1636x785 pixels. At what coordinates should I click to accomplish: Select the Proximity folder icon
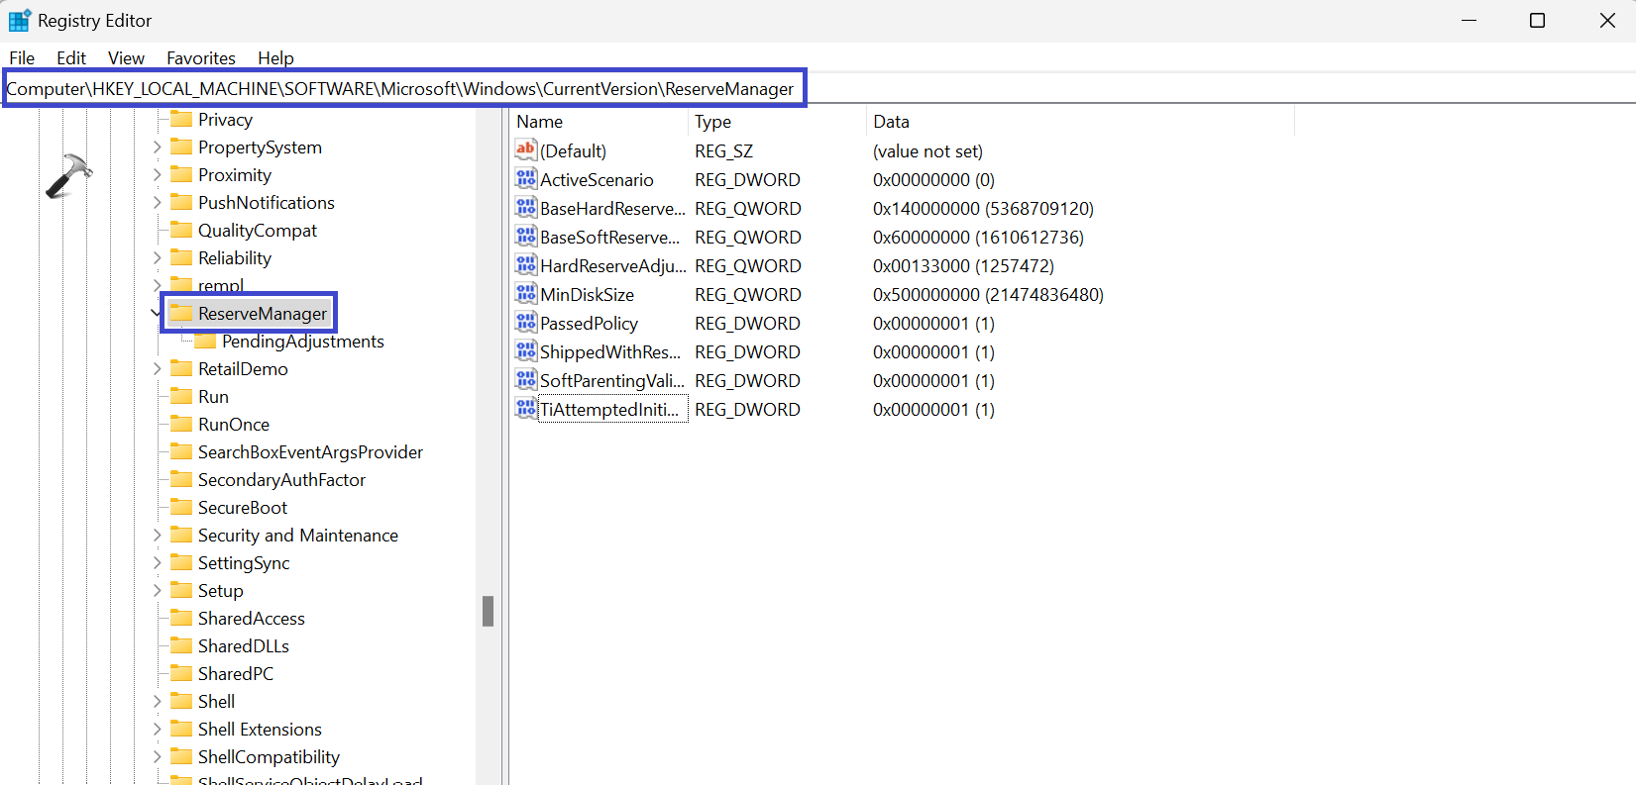[x=181, y=174]
